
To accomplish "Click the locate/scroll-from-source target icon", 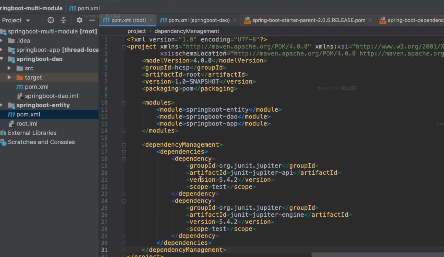I will 51,20.
